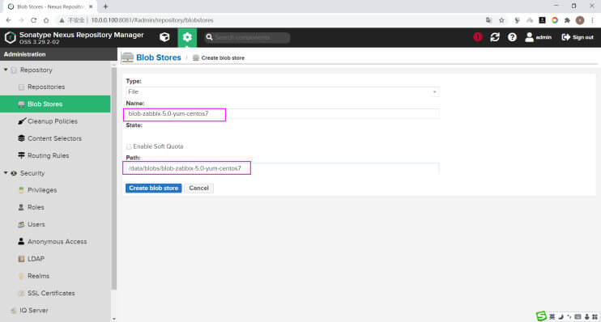Collapse the Repository tree section
601x322 pixels.
coord(6,70)
